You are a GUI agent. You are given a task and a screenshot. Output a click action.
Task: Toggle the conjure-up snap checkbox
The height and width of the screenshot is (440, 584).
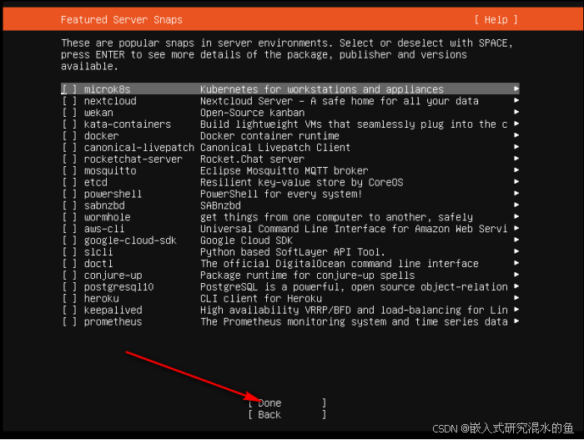coord(69,276)
